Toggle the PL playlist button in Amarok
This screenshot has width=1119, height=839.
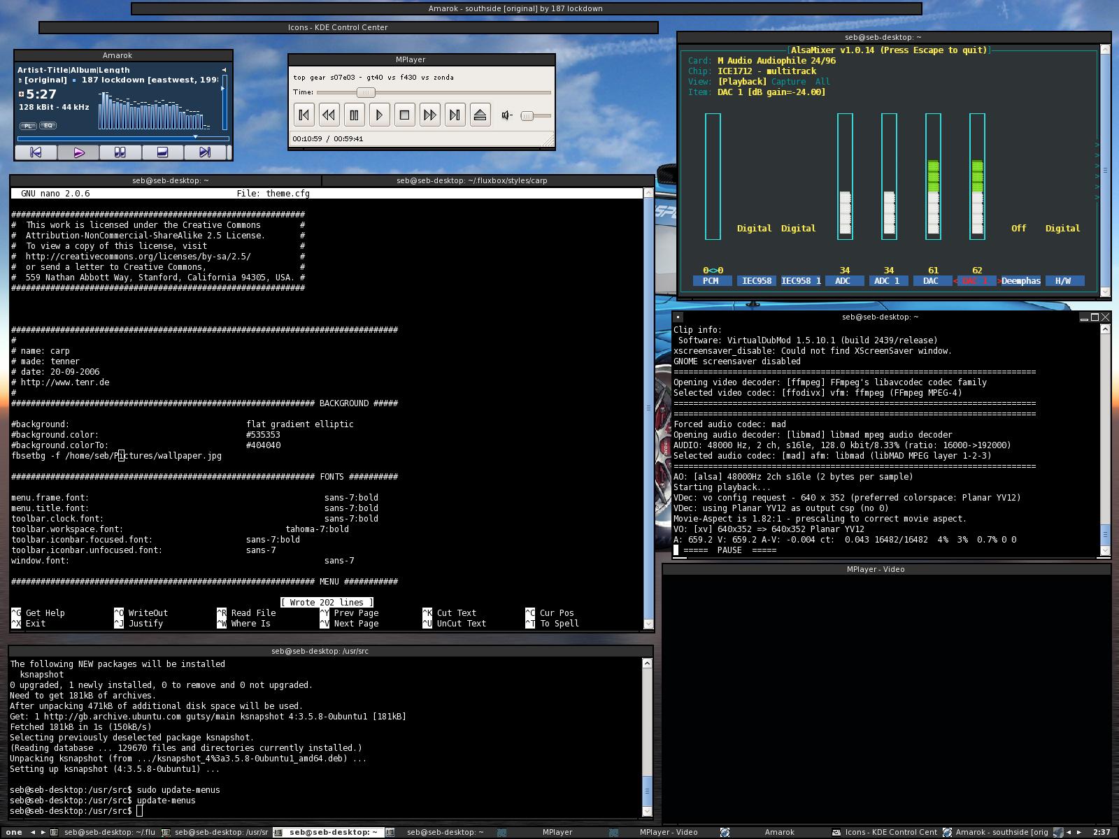pyautogui.click(x=28, y=126)
